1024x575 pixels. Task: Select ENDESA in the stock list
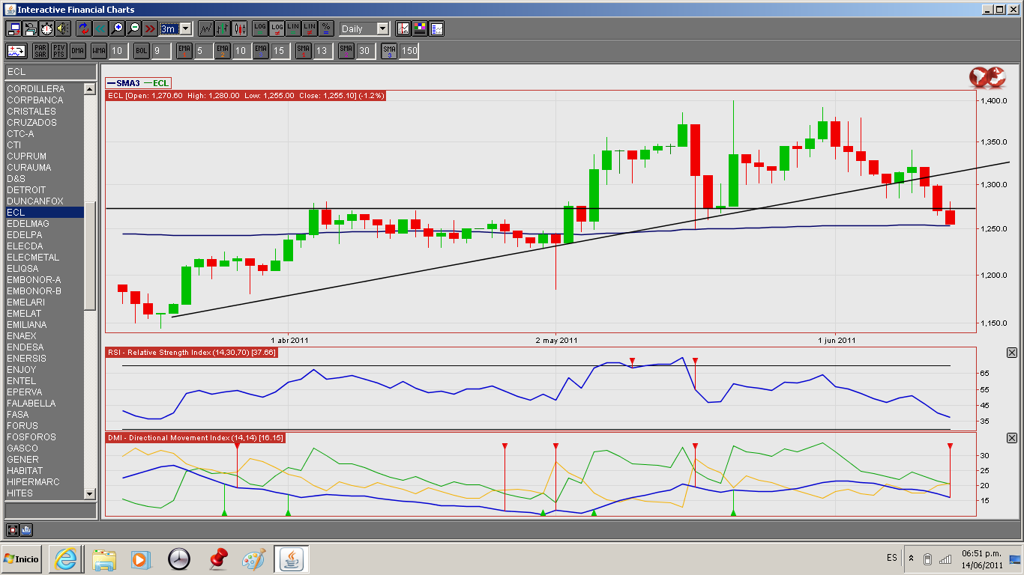[25, 347]
